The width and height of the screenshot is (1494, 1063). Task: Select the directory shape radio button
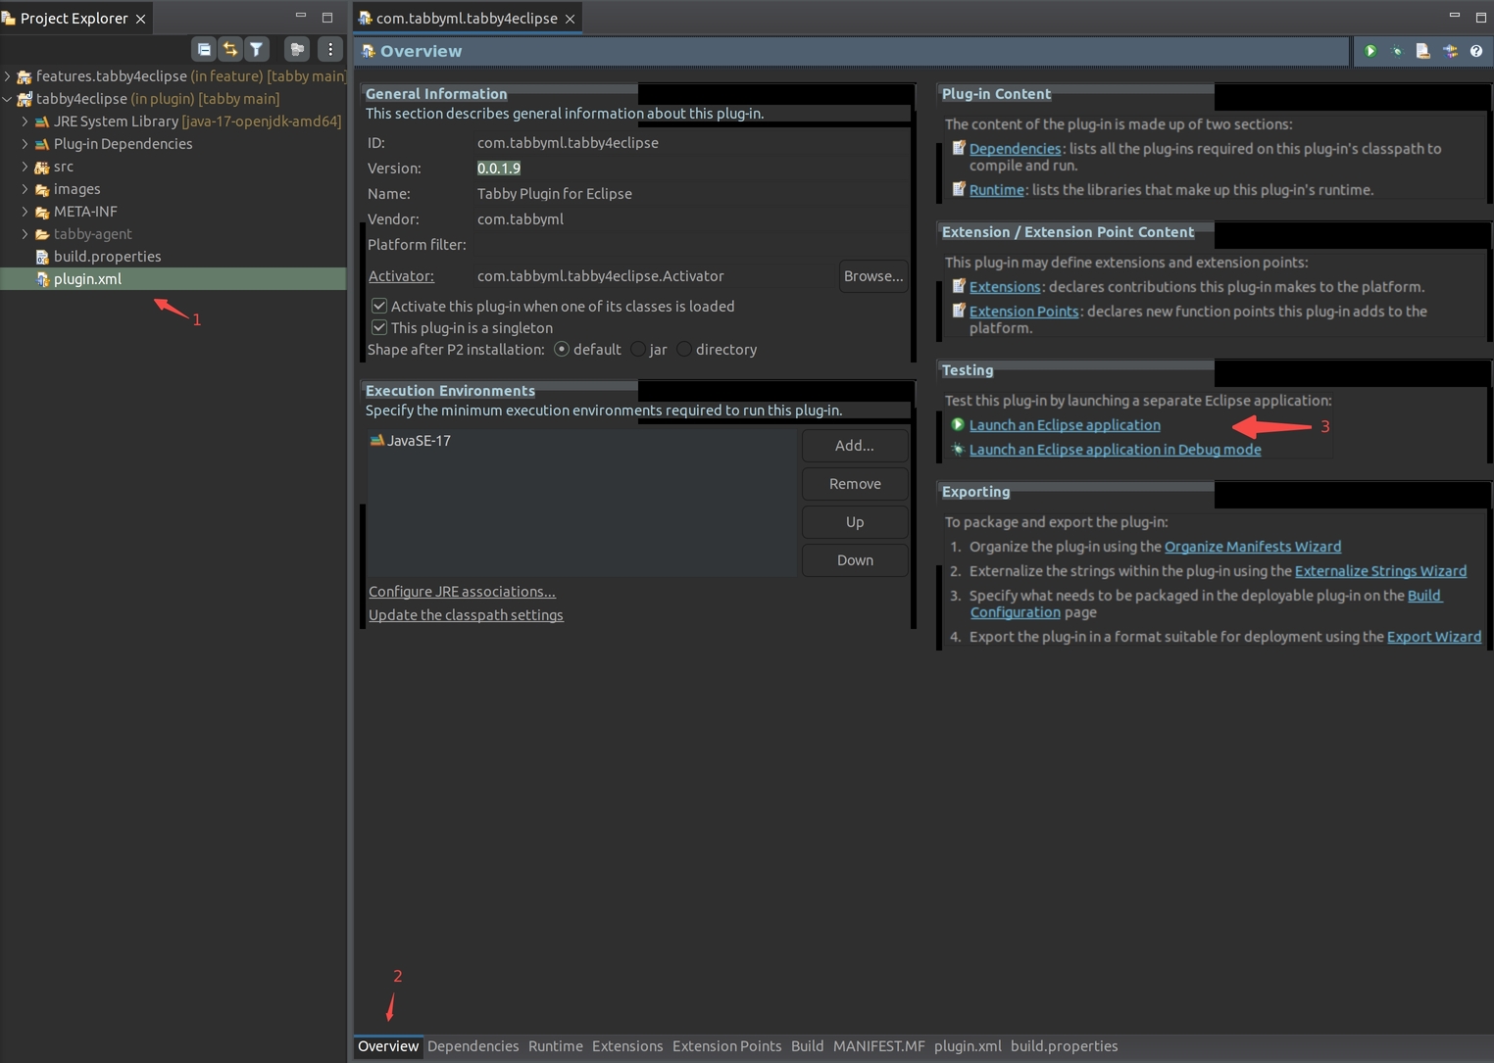pyautogui.click(x=684, y=349)
